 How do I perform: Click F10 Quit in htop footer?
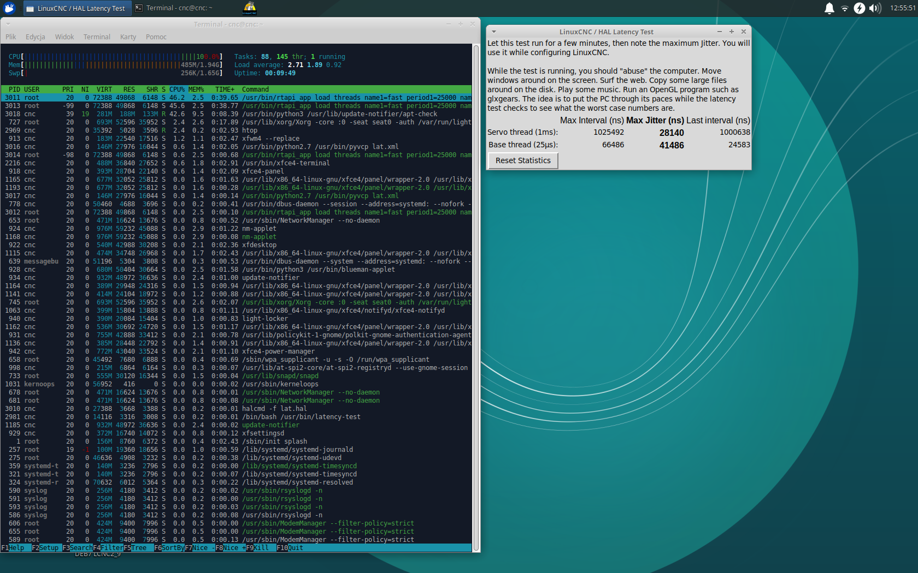point(290,548)
